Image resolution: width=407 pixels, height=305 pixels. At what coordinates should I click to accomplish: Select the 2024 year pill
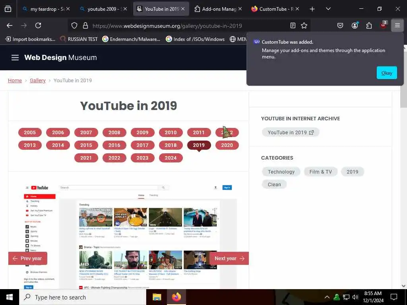pos(171,158)
